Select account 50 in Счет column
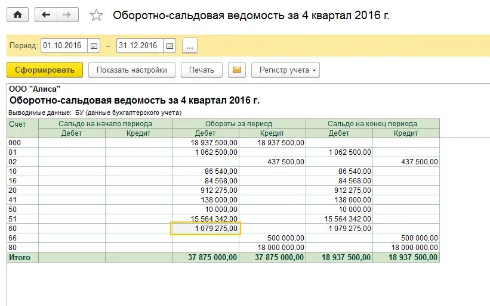490x306 pixels. click(x=23, y=210)
